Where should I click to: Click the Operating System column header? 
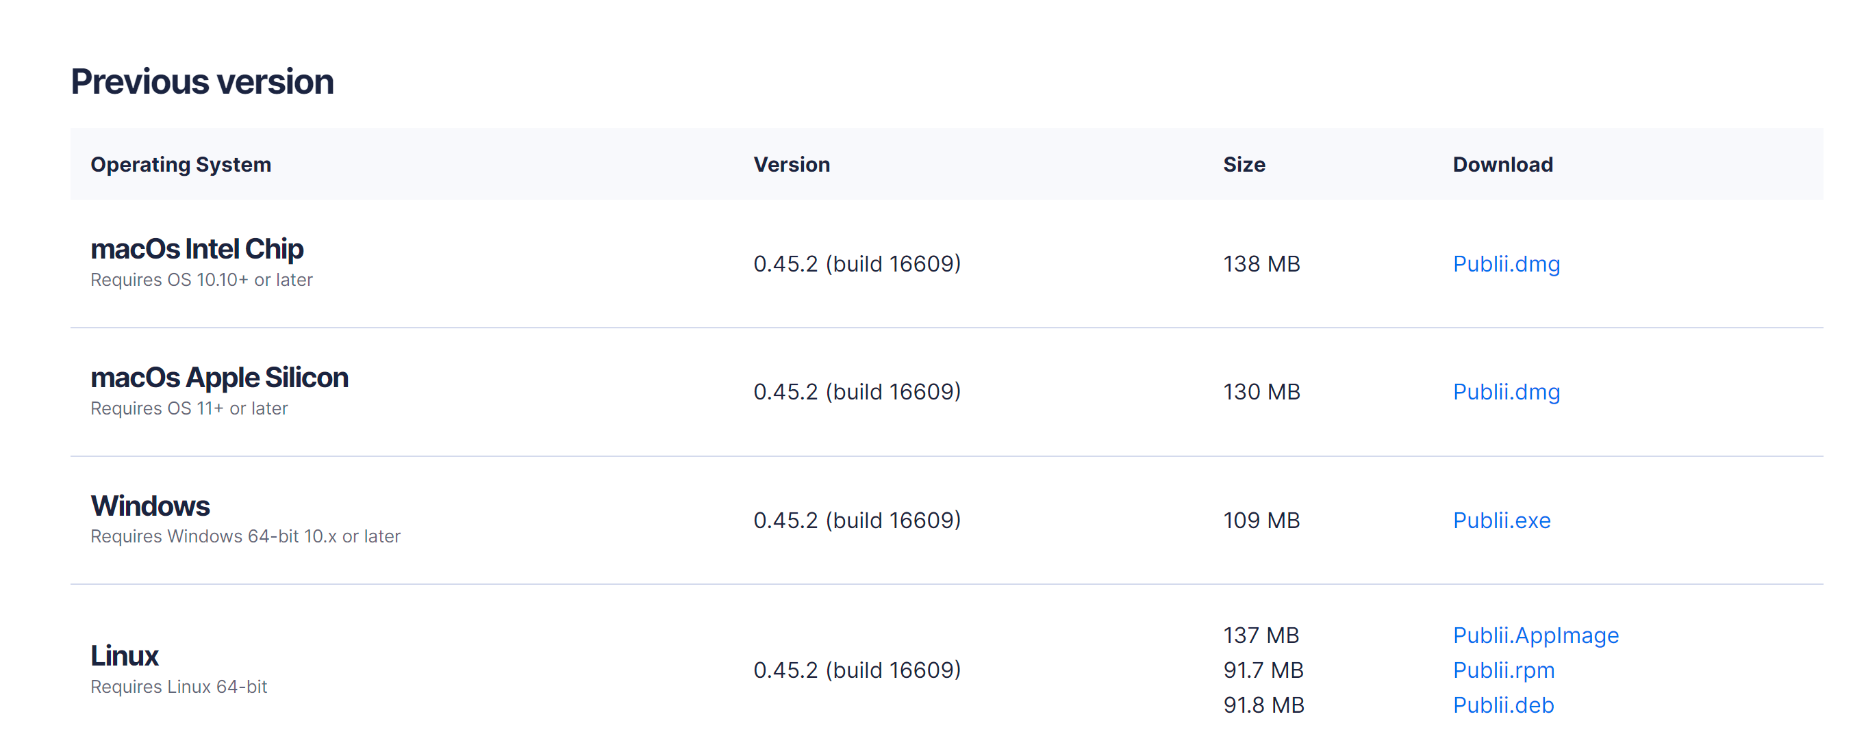181,165
